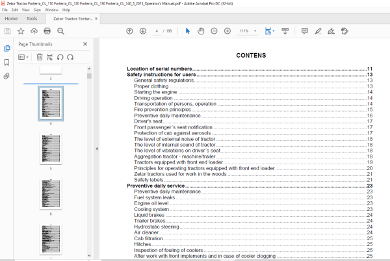Click 'Cab filtration' contents line
Viewport: 390px width, 261px height.
point(253,238)
